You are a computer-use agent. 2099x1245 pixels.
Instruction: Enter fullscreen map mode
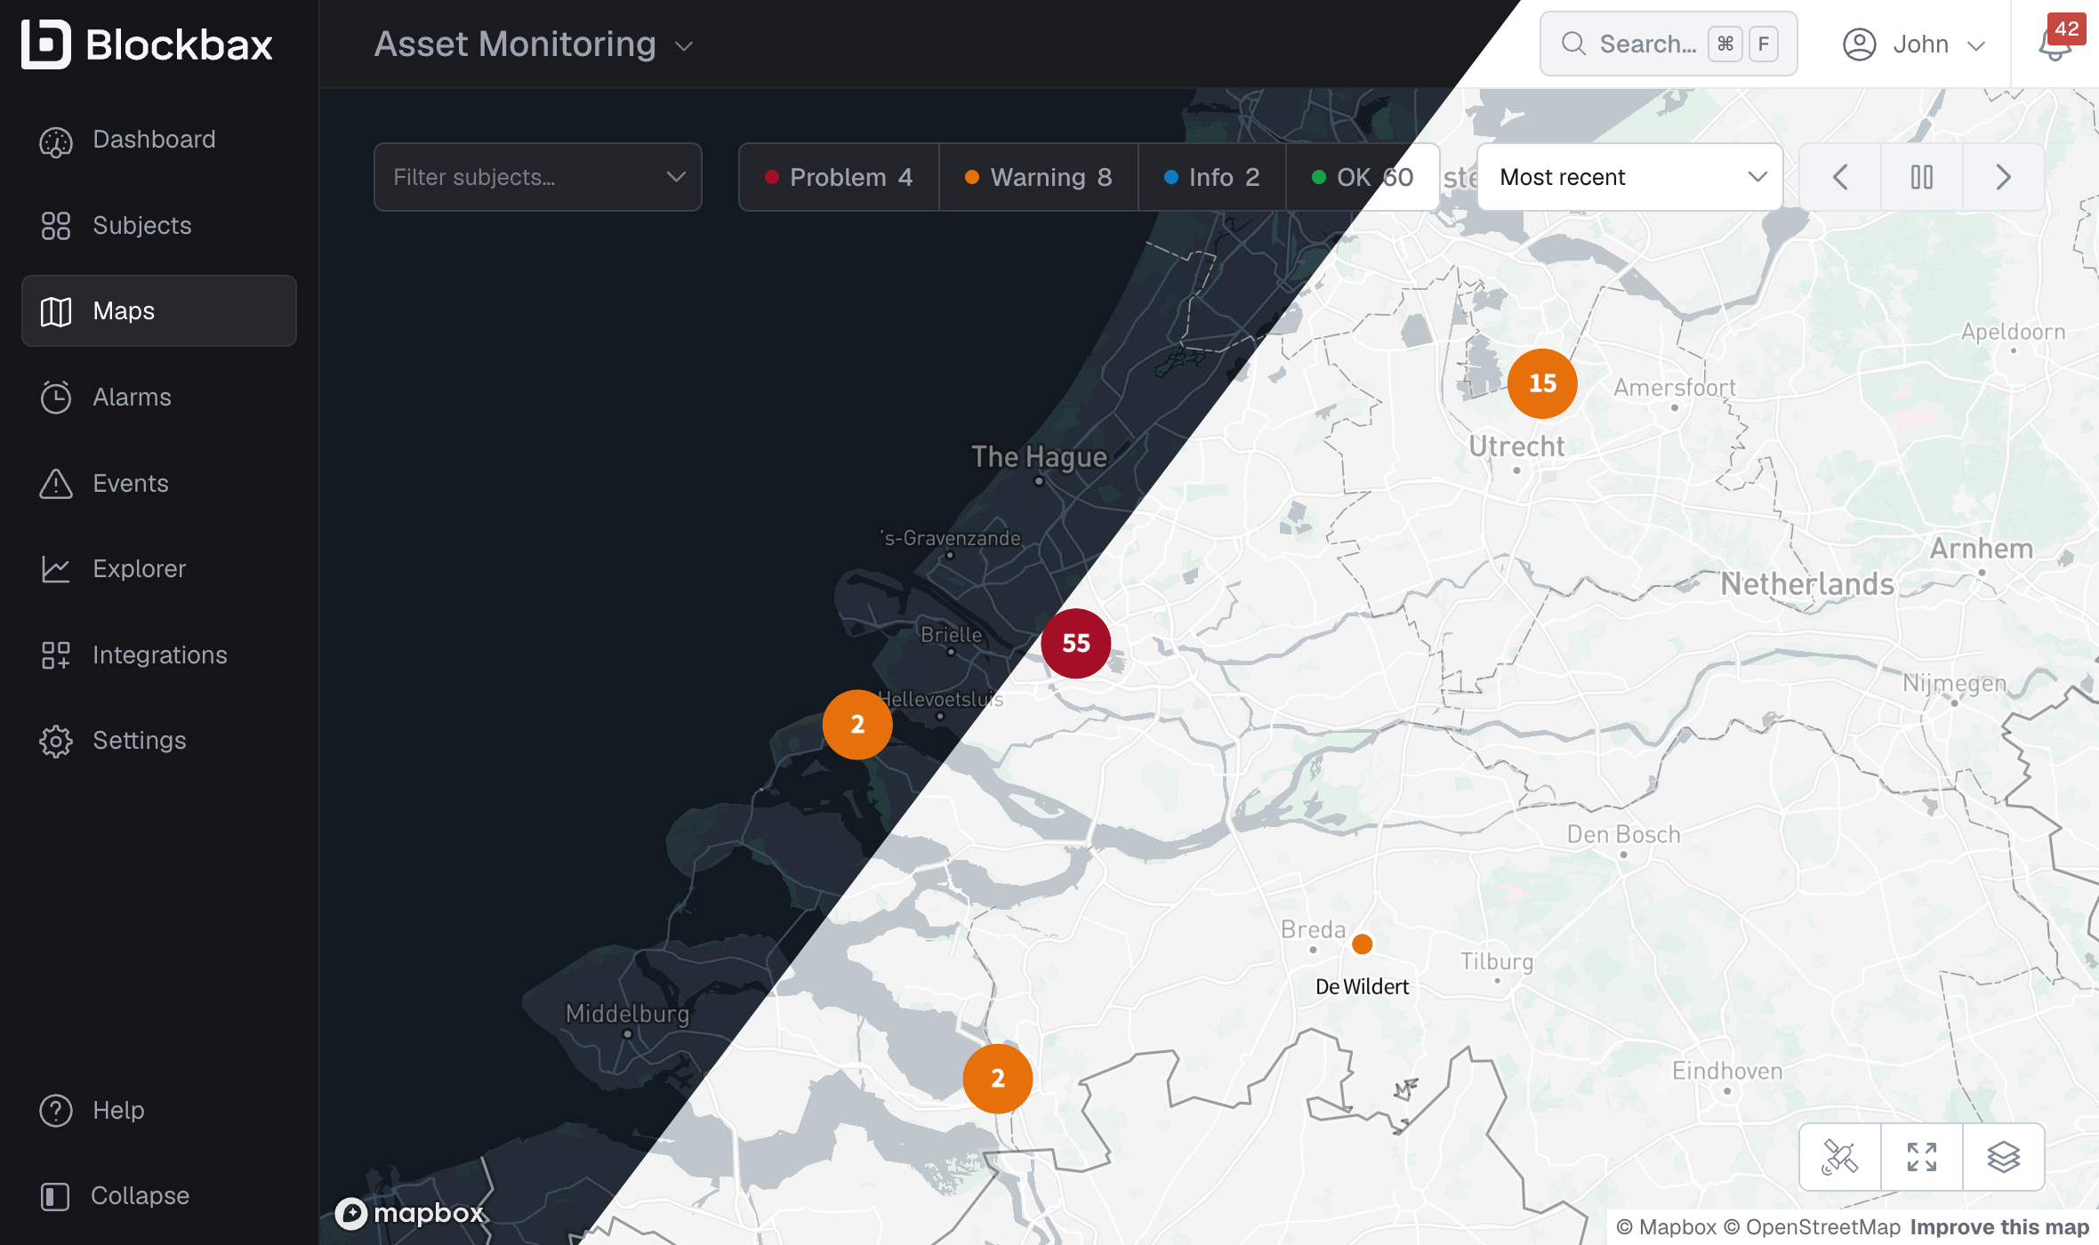point(1922,1157)
